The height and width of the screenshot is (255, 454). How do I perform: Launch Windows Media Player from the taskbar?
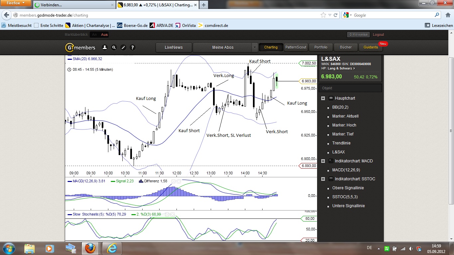tap(50, 248)
